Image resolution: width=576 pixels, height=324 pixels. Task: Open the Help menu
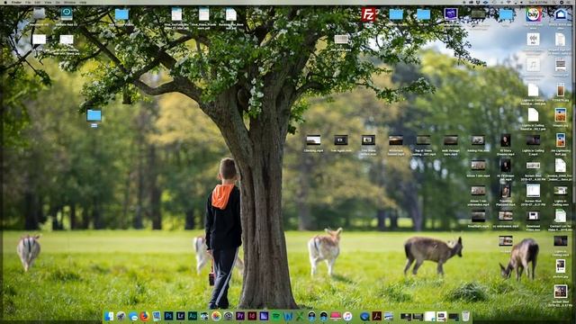point(84,2)
